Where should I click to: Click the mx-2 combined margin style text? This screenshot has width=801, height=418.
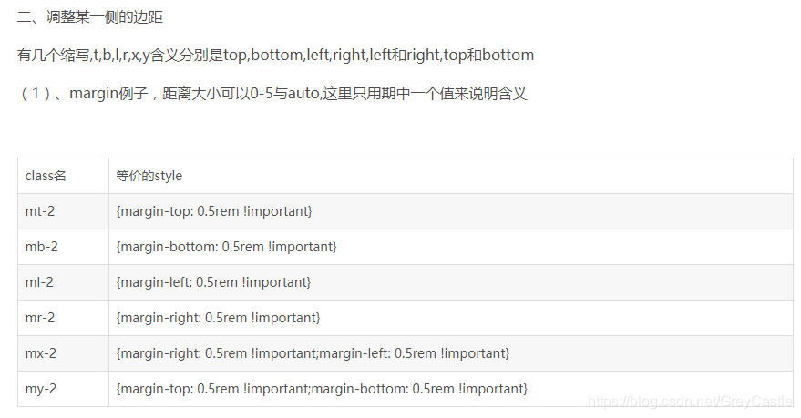[x=313, y=353]
